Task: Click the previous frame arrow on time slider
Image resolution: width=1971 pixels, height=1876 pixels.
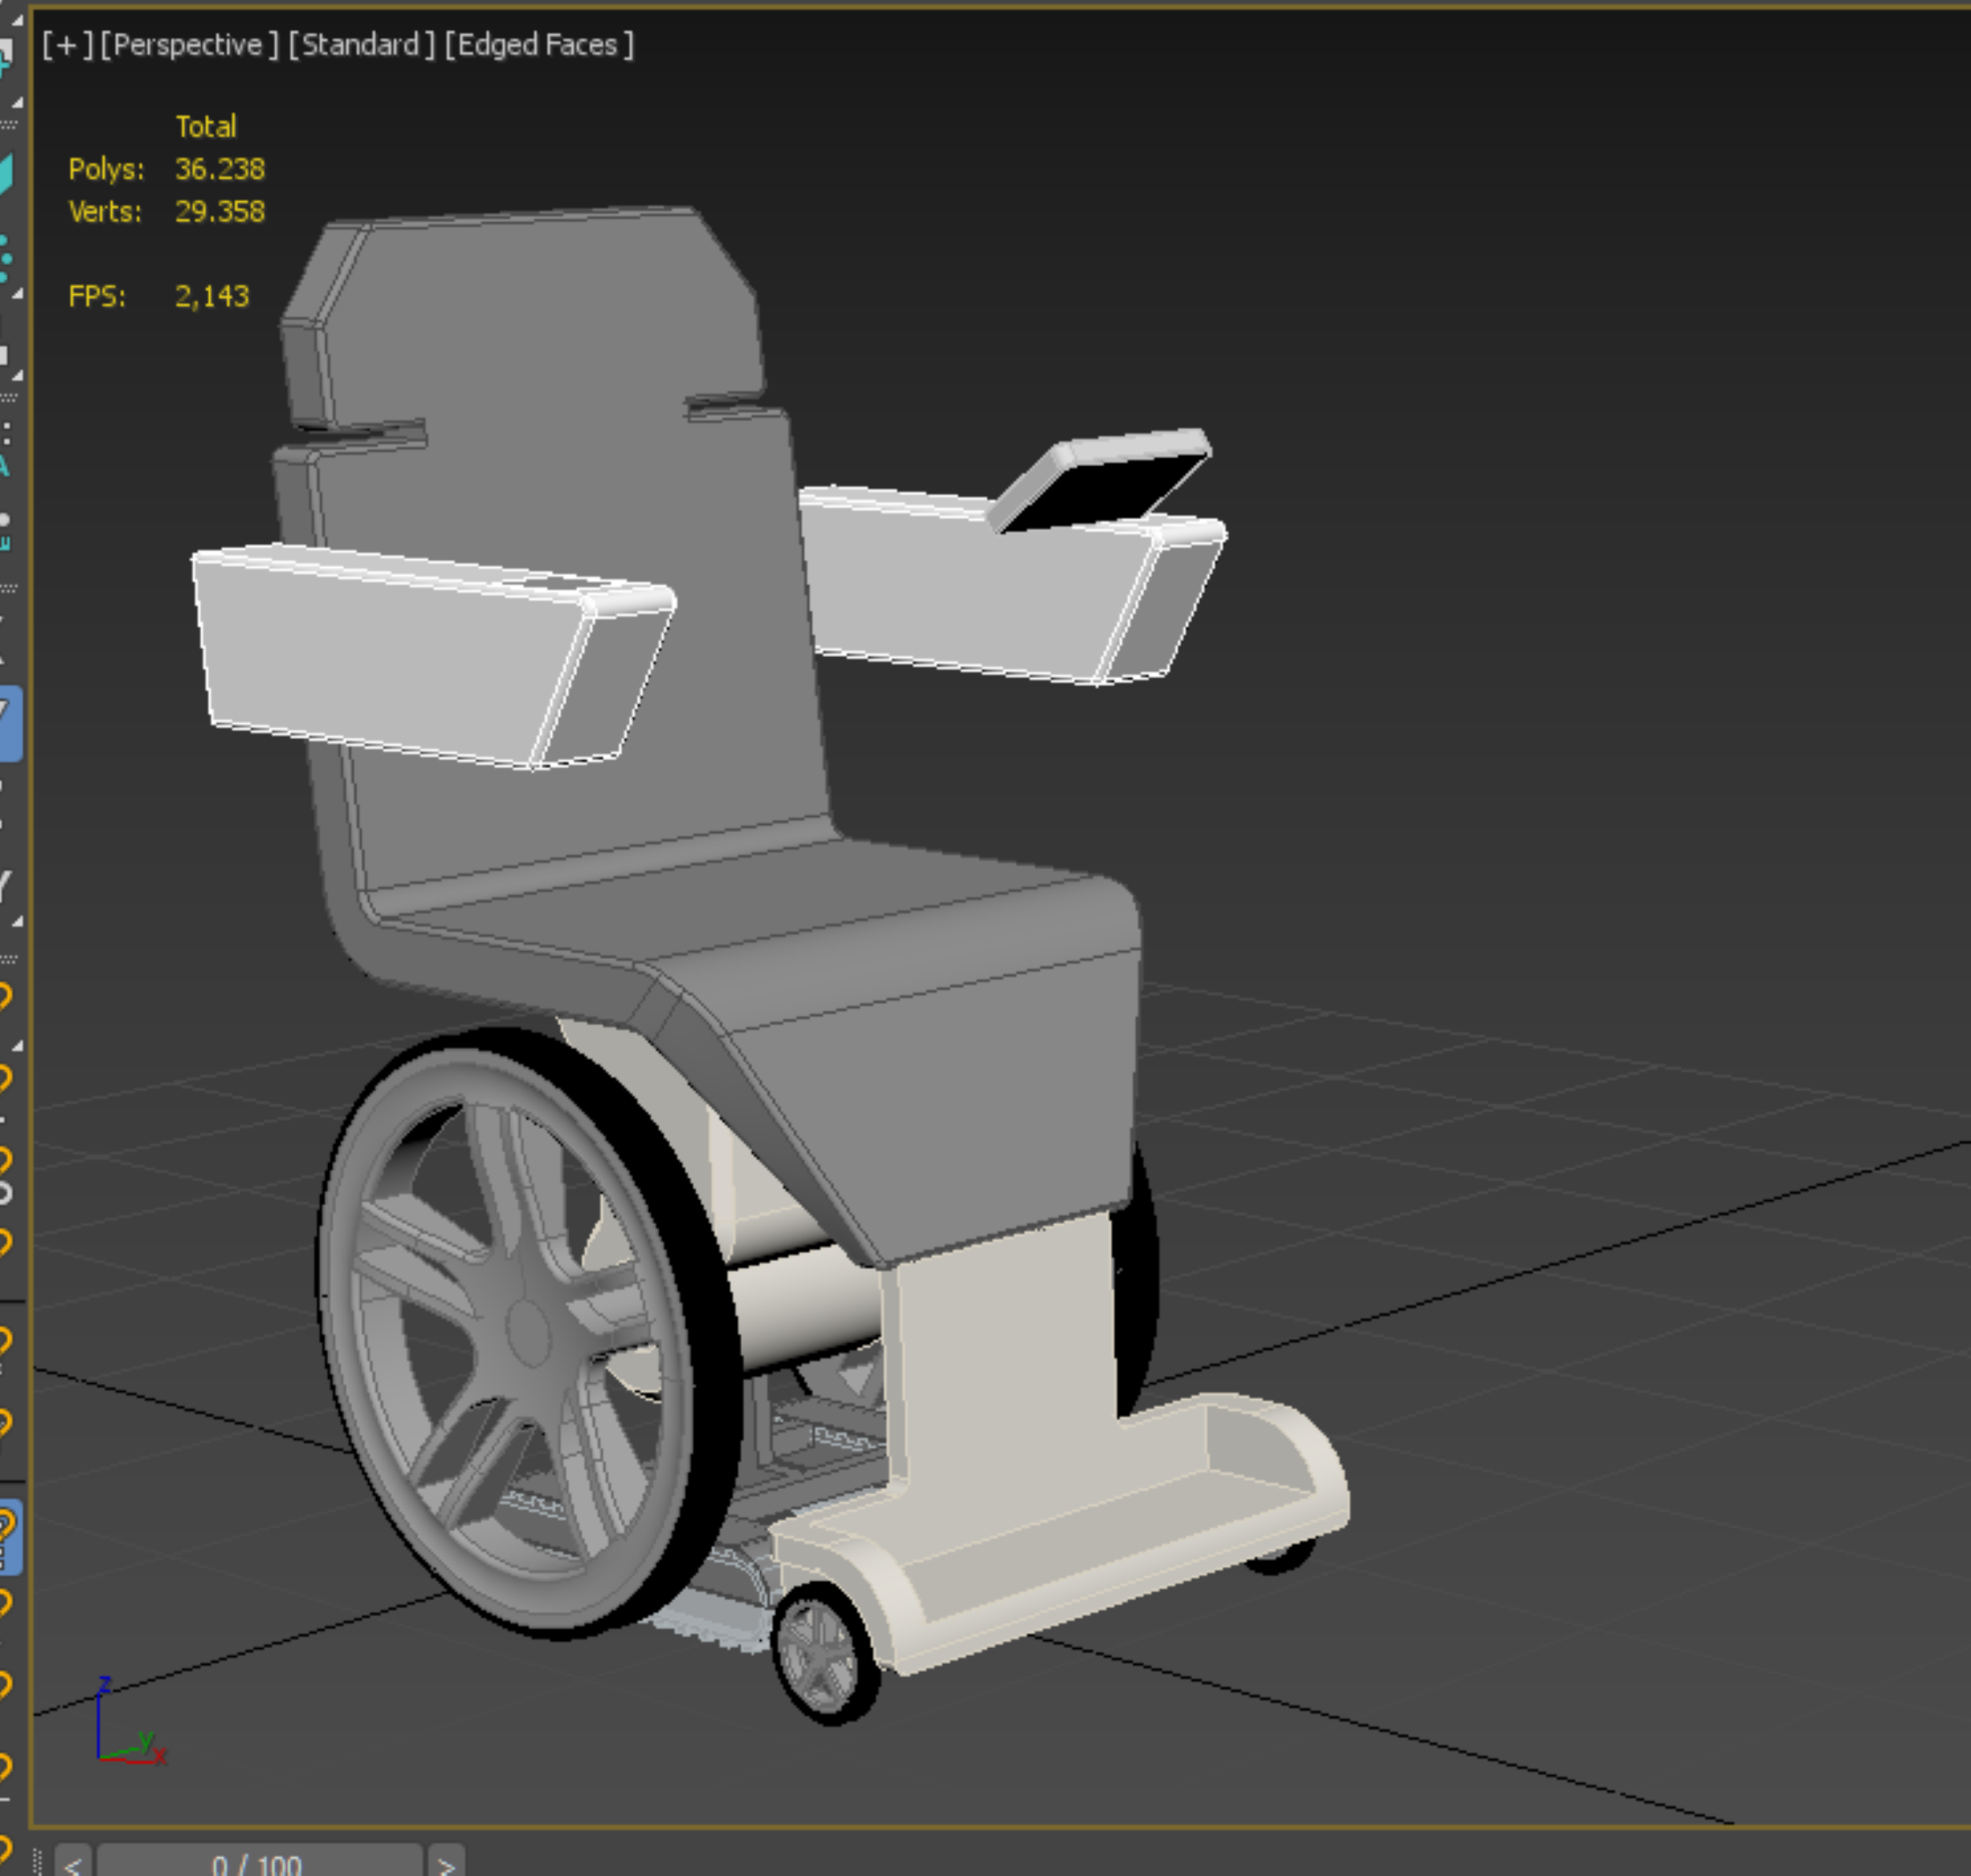Action: [x=73, y=1863]
